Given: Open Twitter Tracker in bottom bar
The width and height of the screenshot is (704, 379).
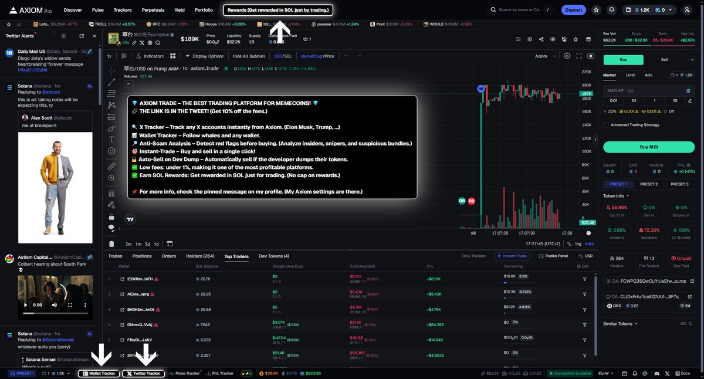Looking at the screenshot, I should tap(143, 373).
